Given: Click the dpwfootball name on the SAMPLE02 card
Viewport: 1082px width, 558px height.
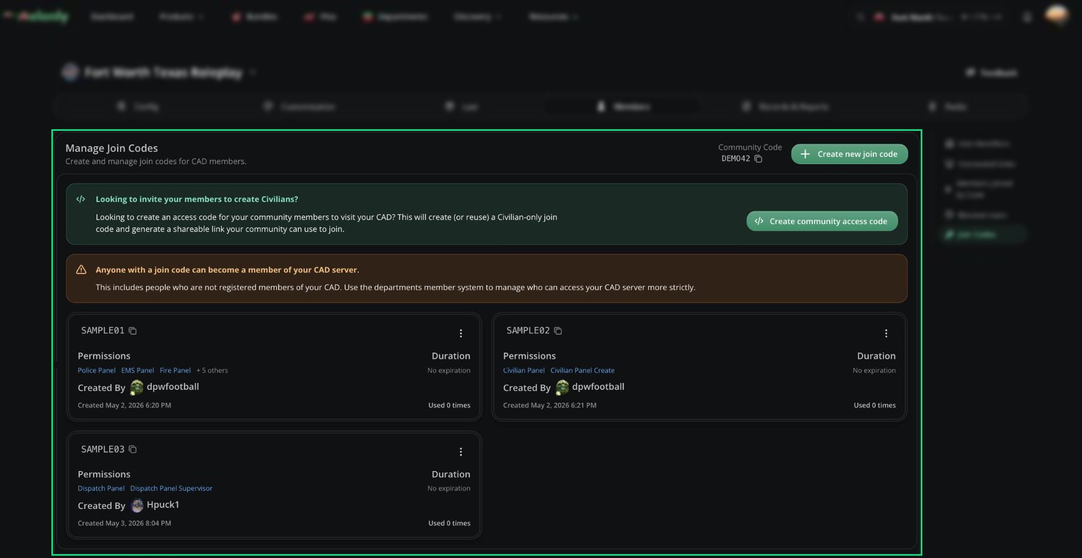Looking at the screenshot, I should (598, 386).
